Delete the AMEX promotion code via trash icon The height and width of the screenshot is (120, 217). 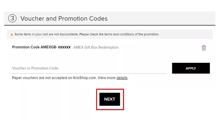[x=204, y=48]
